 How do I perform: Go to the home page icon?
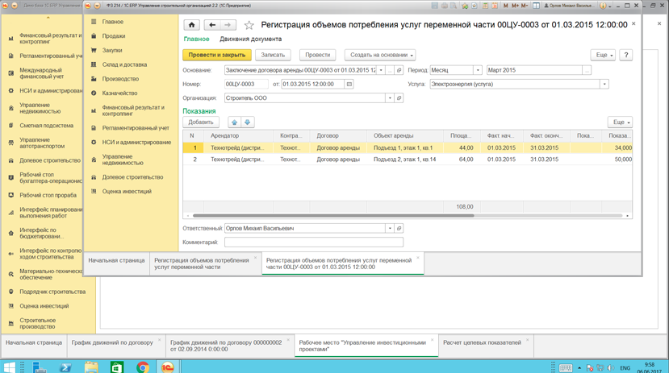(x=191, y=25)
